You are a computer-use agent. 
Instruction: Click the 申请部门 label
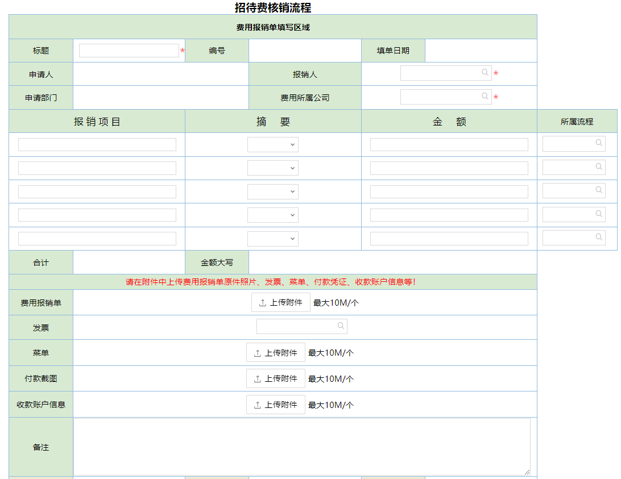(41, 98)
